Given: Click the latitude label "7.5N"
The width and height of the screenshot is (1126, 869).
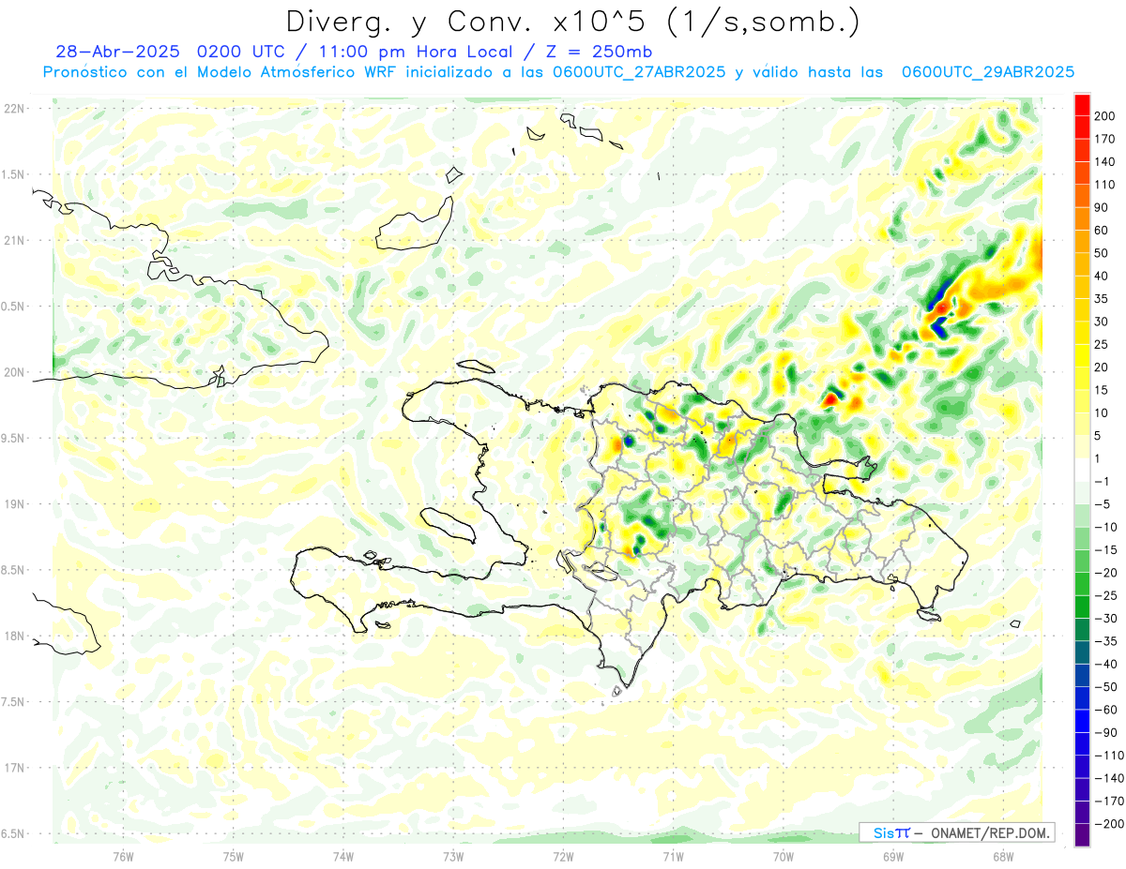Looking at the screenshot, I should [12, 702].
